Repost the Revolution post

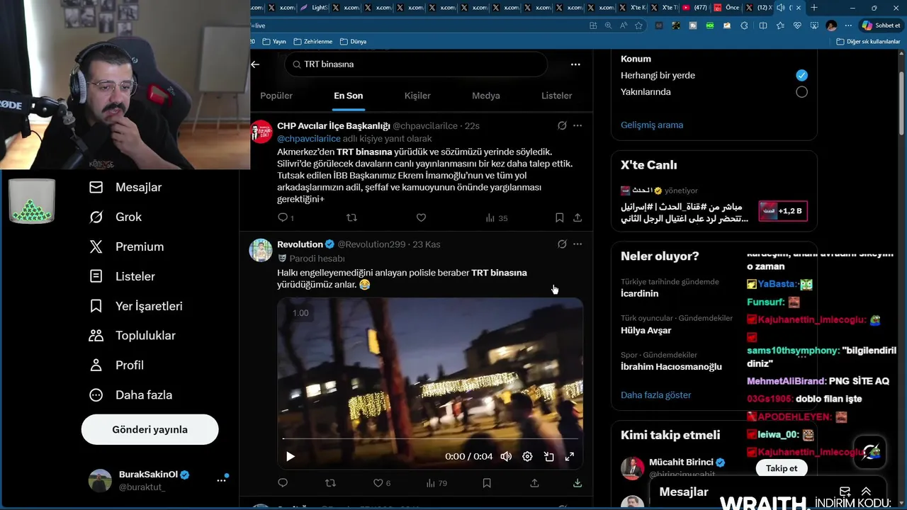coord(330,483)
